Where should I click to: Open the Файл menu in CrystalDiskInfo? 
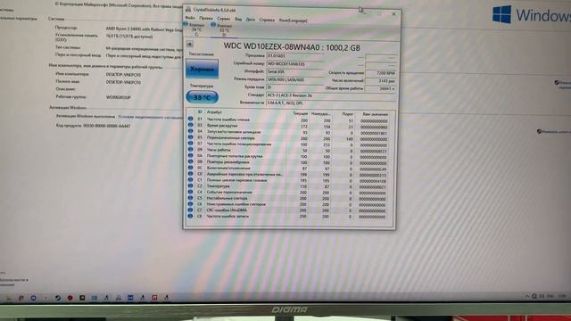(x=190, y=18)
